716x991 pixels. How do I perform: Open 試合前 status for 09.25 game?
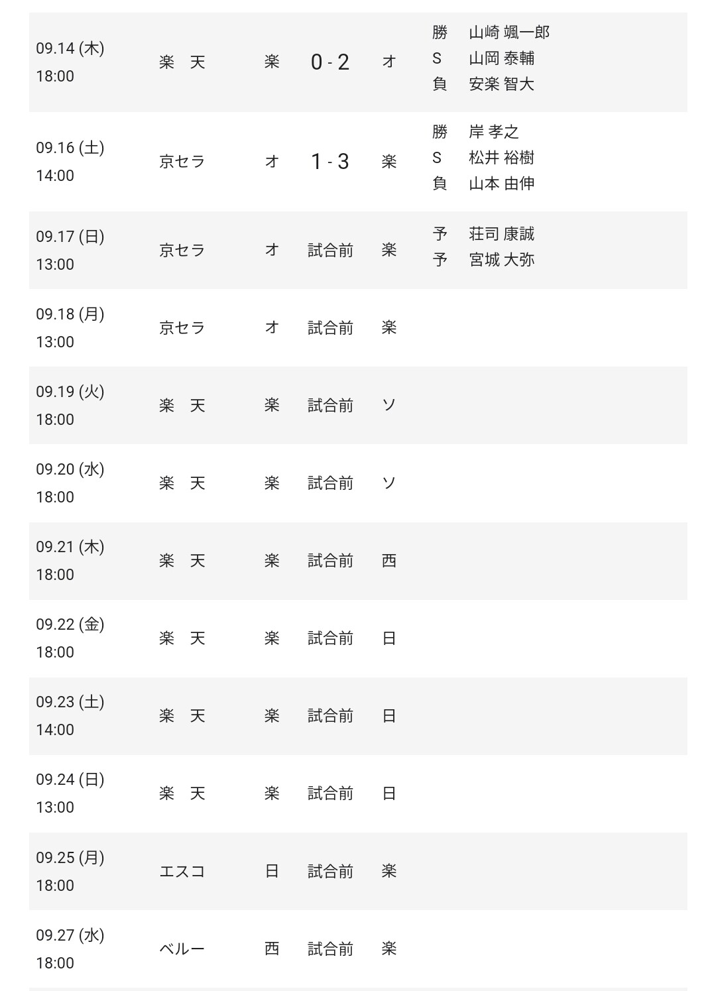point(330,871)
